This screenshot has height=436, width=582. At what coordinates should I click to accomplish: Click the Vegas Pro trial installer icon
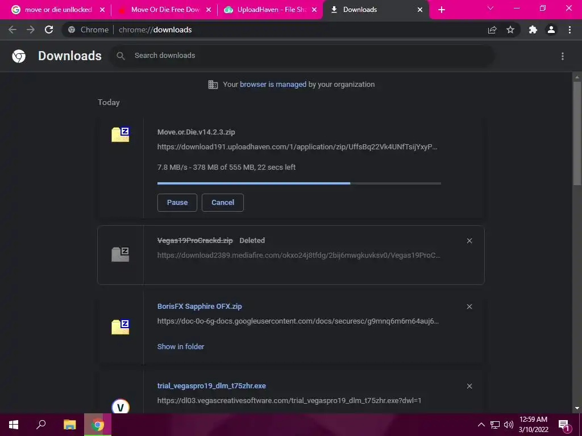pos(120,406)
